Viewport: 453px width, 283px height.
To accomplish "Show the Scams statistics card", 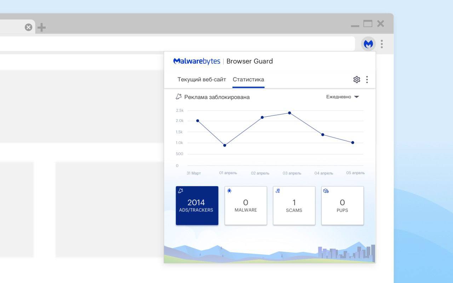I will (294, 206).
